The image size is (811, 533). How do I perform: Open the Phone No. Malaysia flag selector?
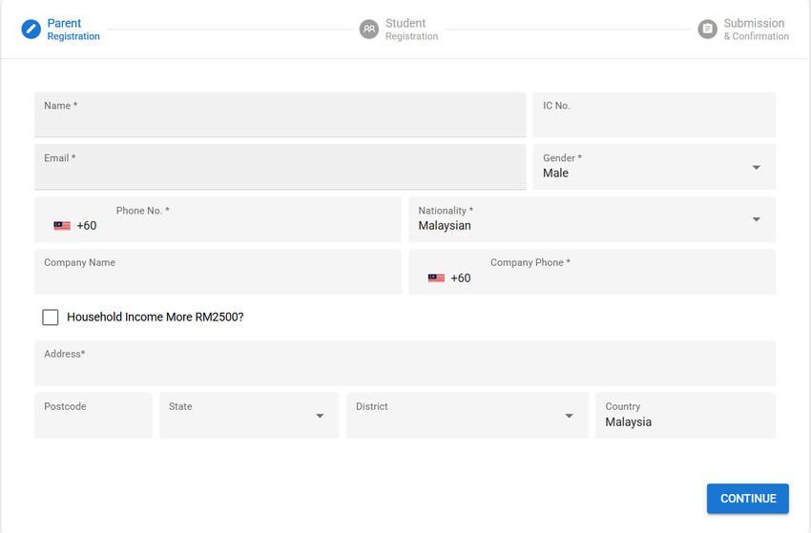[62, 226]
